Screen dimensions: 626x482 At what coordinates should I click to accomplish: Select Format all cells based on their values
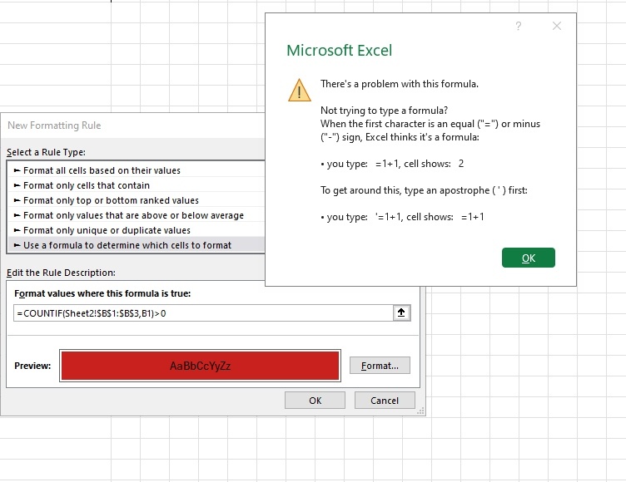137,170
